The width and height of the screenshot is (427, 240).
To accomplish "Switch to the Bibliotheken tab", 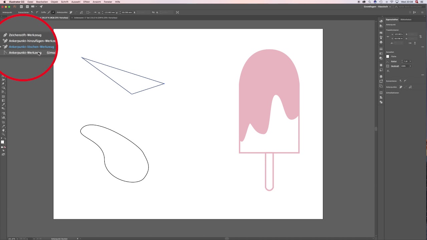I will click(406, 20).
